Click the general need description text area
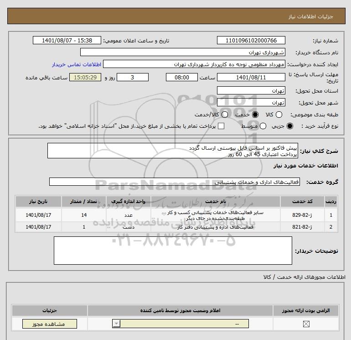The image size is (351, 340). coord(173,151)
